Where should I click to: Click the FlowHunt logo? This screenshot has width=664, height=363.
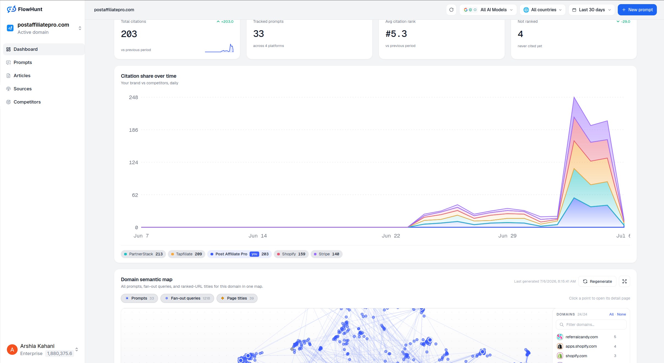click(x=24, y=9)
